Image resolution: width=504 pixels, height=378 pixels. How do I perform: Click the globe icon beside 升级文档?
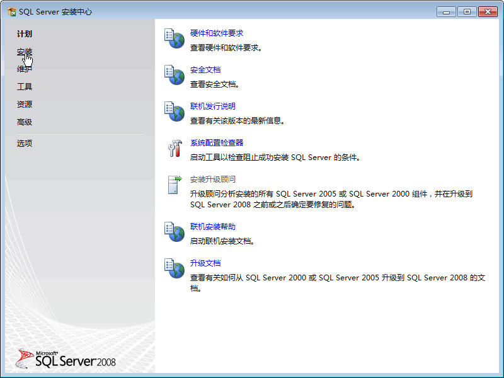[x=175, y=268]
